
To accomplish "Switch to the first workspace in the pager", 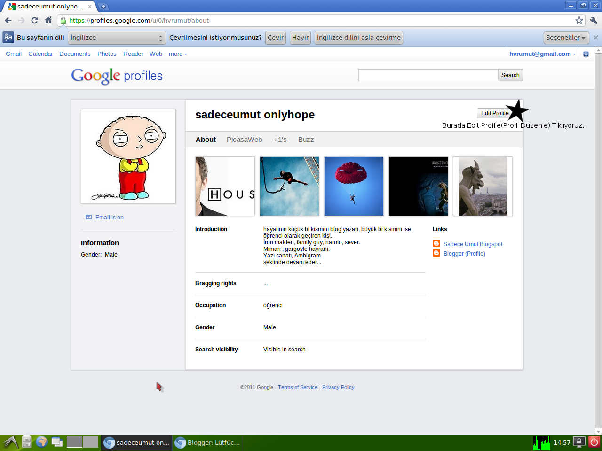I will click(x=74, y=442).
